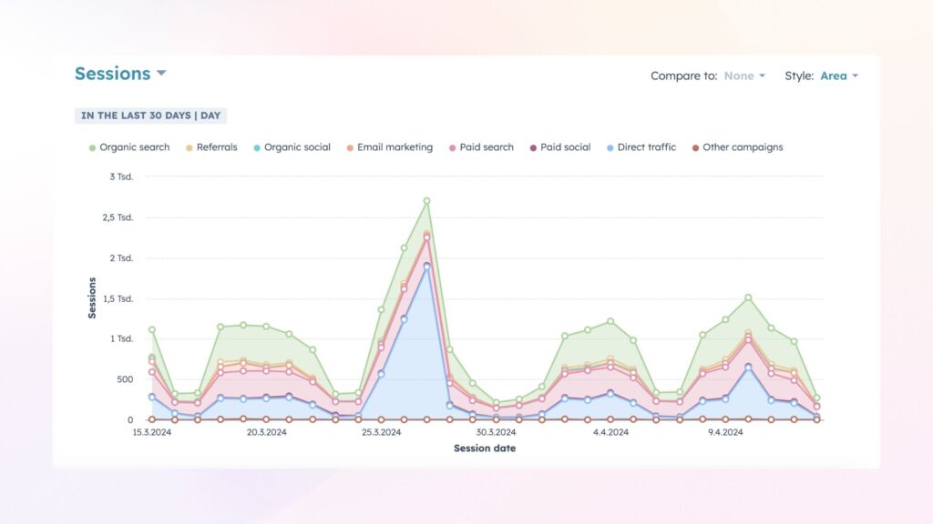Open the Sessions metric dropdown
This screenshot has width=933, height=524.
120,74
